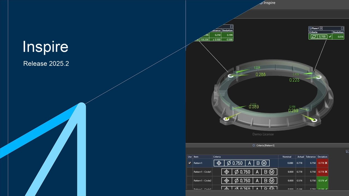Click the Inspire window title
Viewport: 349px width, 196px height.
[269, 3]
